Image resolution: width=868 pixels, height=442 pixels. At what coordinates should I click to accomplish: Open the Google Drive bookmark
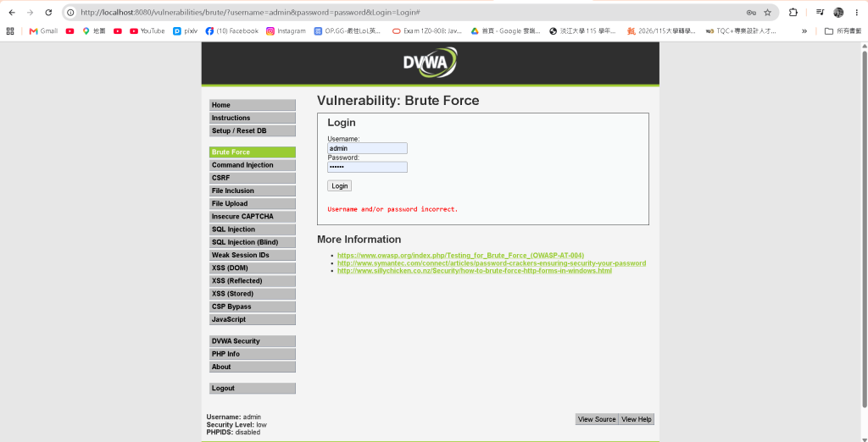[x=505, y=31]
